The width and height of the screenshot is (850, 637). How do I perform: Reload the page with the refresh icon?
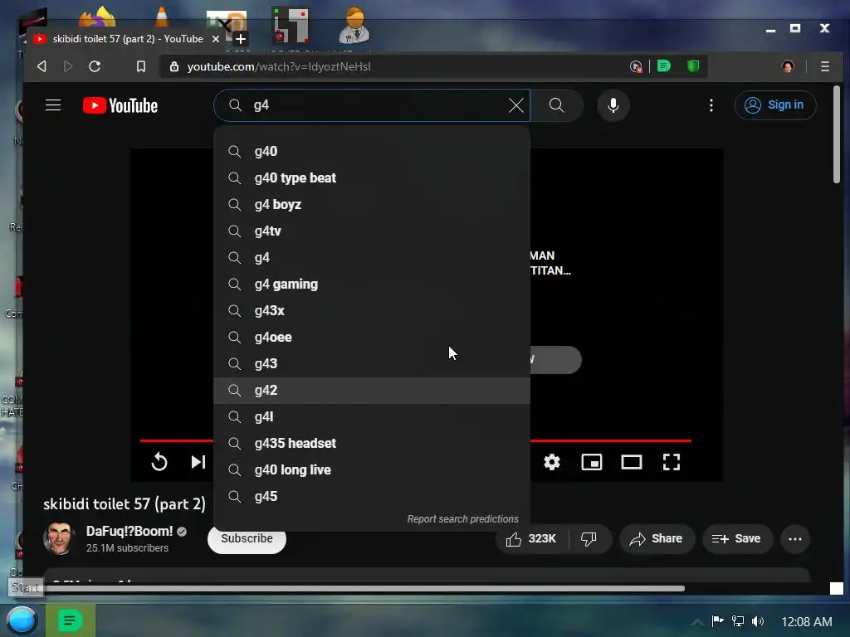[95, 66]
